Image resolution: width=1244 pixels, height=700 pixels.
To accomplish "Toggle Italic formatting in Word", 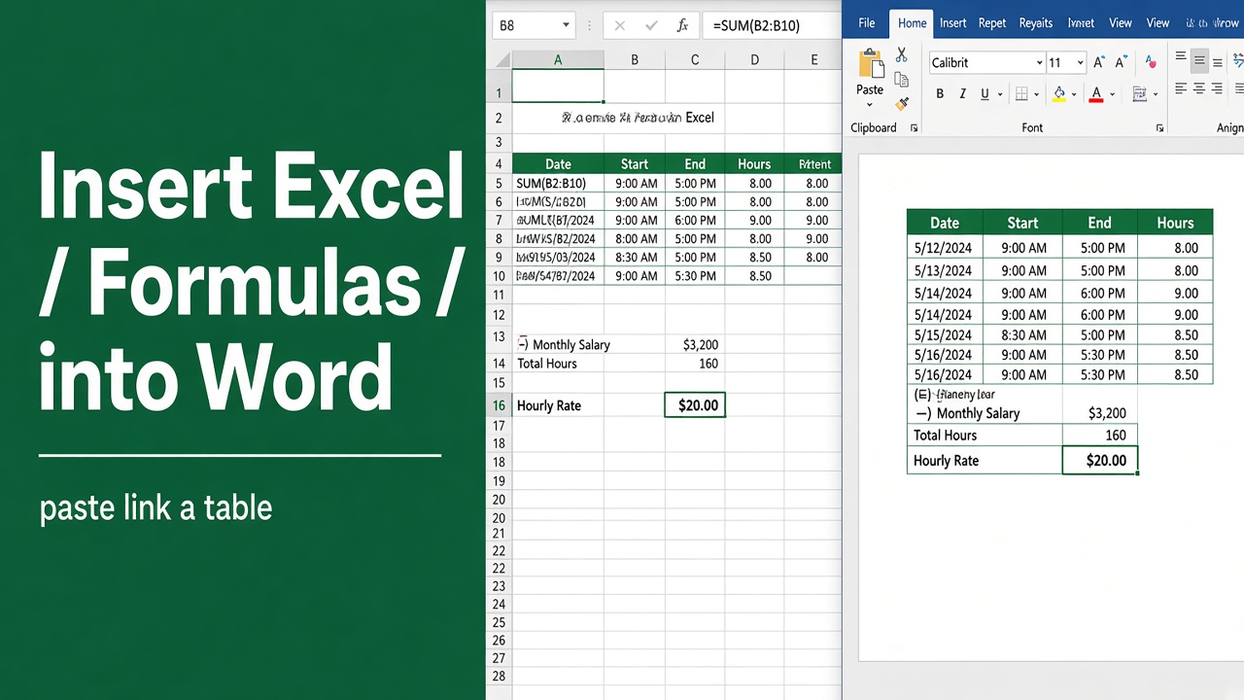I will (962, 94).
